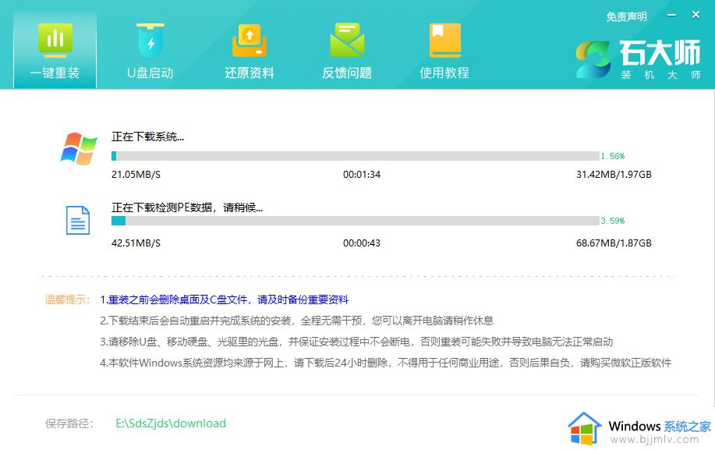This screenshot has width=715, height=450.
Task: Click the 保存路径 label
Action: click(x=69, y=423)
